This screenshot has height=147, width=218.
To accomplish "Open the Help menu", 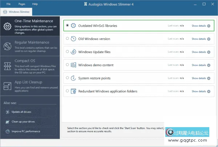I will point(35,4).
